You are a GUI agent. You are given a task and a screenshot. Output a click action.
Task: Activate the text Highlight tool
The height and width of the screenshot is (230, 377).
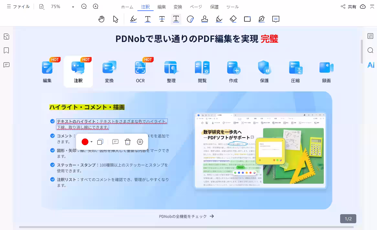click(x=134, y=19)
